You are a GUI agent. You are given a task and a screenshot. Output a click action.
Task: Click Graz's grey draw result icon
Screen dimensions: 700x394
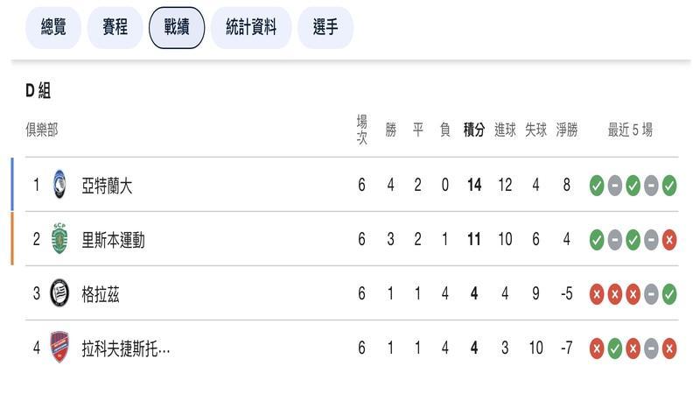point(651,294)
